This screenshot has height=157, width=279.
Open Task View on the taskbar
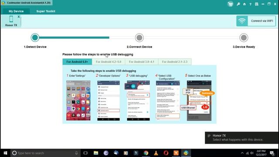tap(85, 153)
